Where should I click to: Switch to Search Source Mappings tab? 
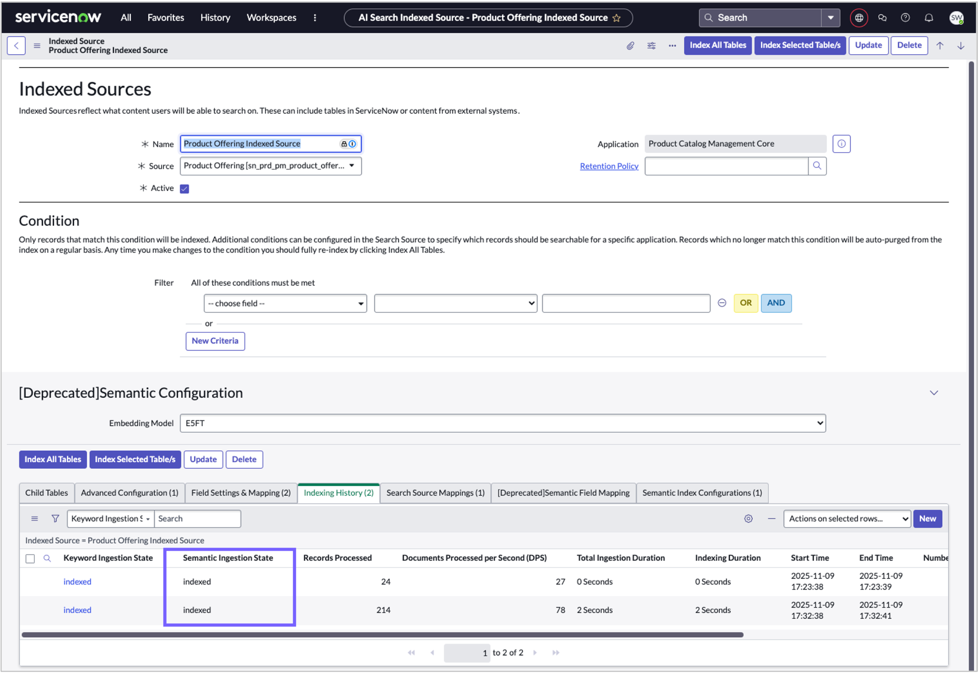click(435, 493)
